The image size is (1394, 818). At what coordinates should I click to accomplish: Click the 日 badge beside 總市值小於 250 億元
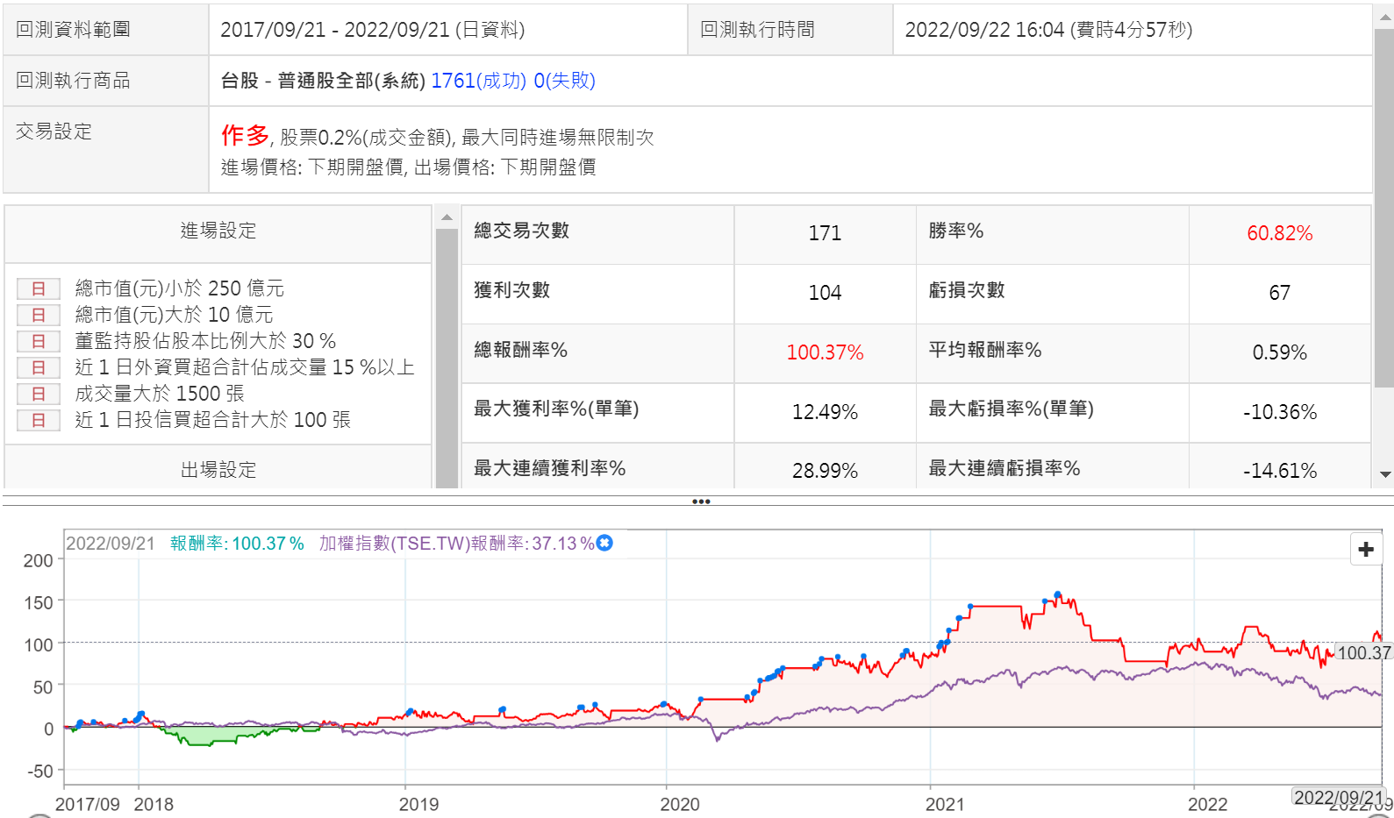39,288
